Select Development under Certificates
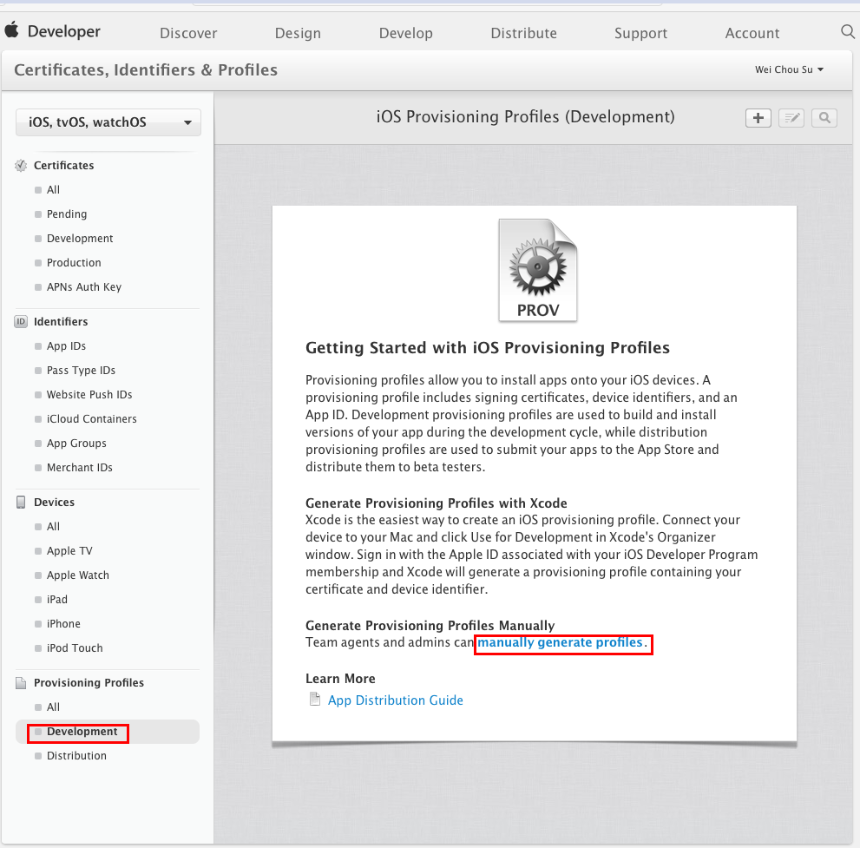 [80, 239]
